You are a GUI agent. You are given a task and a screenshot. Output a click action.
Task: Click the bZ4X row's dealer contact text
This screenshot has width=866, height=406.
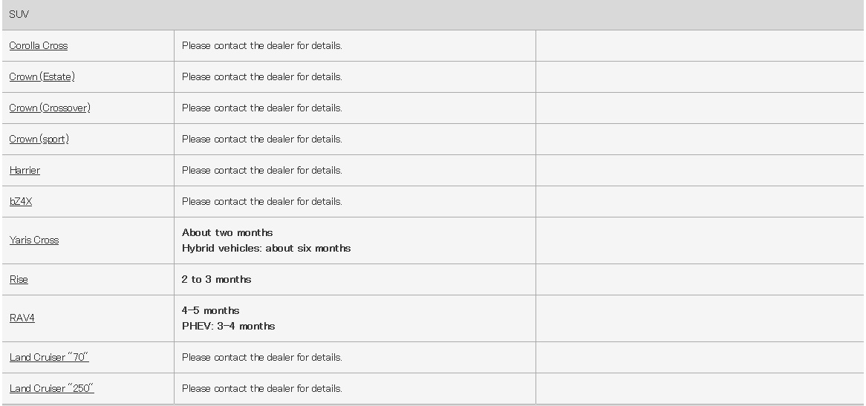click(261, 202)
